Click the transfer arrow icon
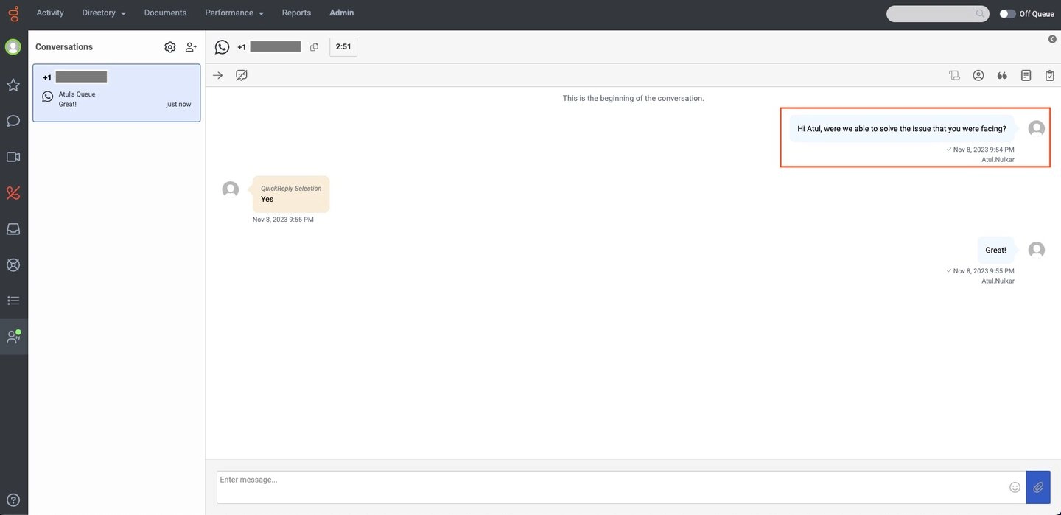 217,75
